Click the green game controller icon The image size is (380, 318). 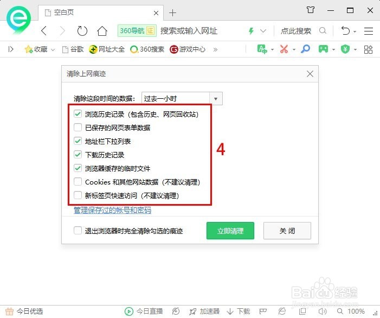(x=323, y=49)
